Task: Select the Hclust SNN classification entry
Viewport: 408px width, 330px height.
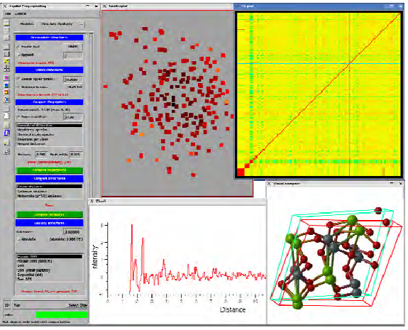Action: pos(49,261)
